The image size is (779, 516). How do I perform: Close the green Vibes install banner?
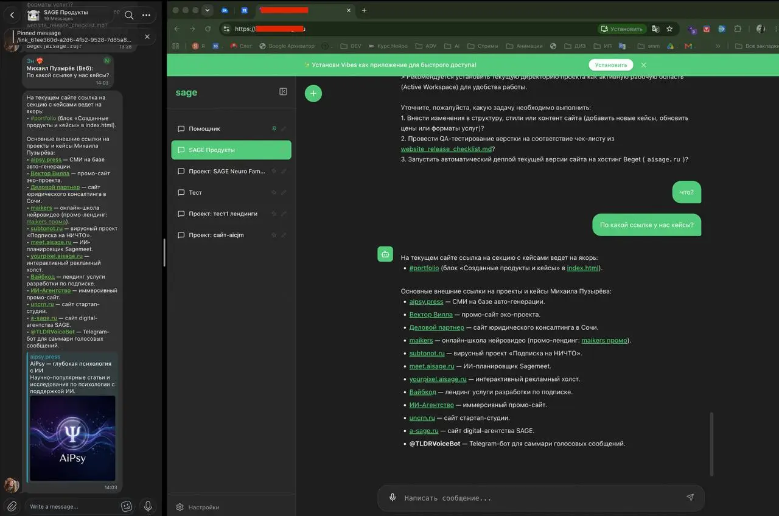pyautogui.click(x=643, y=64)
